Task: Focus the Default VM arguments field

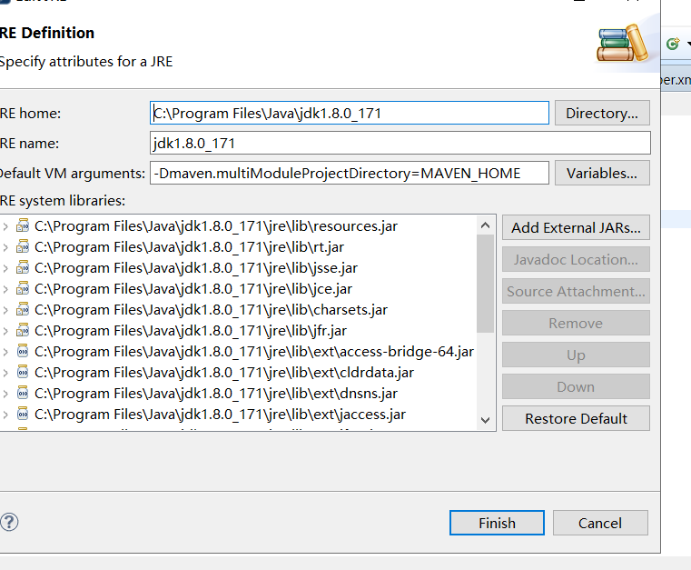Action: 350,173
